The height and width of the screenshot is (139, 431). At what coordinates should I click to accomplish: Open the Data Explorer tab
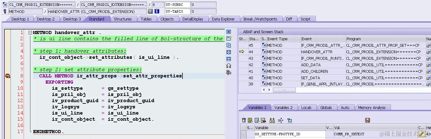[x=223, y=19]
